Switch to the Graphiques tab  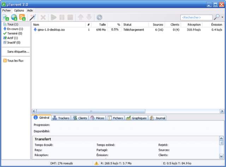(137, 118)
